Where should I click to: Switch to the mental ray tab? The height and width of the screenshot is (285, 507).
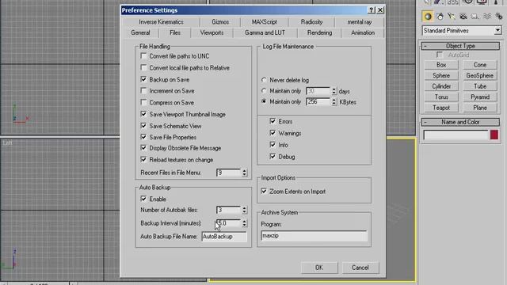[359, 22]
